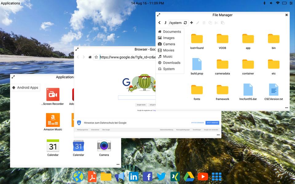Select the build.prop file

click(x=197, y=67)
